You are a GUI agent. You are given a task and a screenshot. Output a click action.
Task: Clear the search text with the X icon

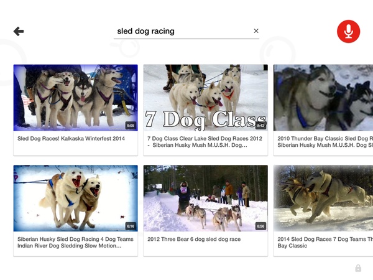click(x=256, y=31)
